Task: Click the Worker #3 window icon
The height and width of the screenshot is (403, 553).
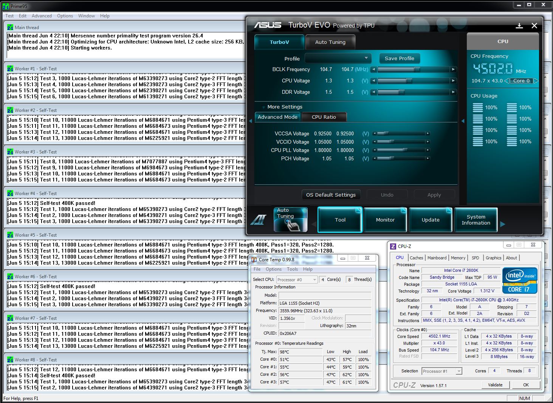Action: [x=10, y=152]
